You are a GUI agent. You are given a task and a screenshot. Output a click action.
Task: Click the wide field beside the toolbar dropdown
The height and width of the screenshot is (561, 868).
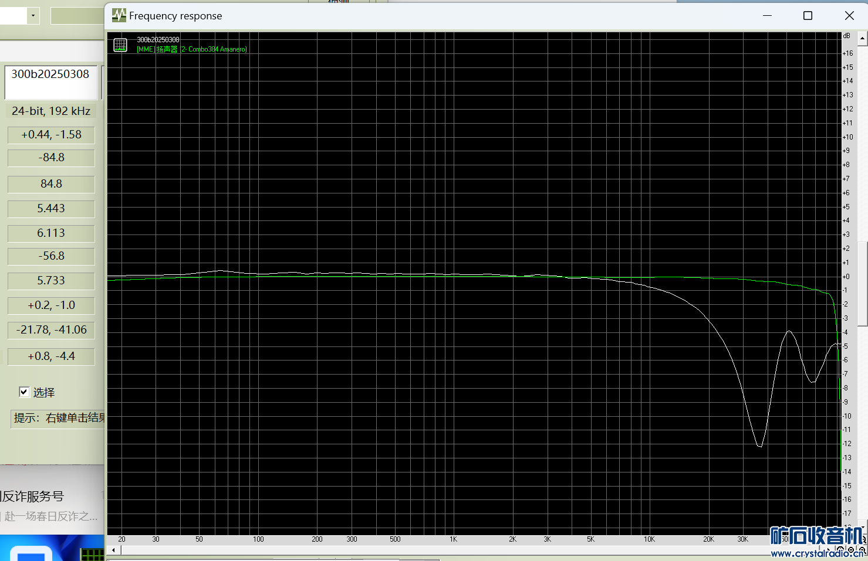[x=77, y=16]
